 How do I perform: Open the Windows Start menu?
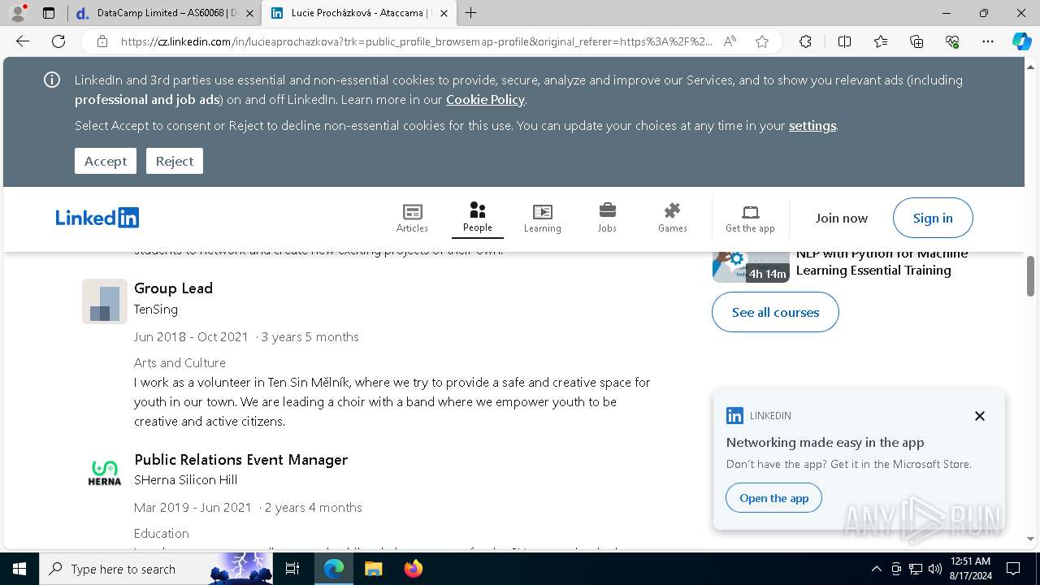[19, 569]
